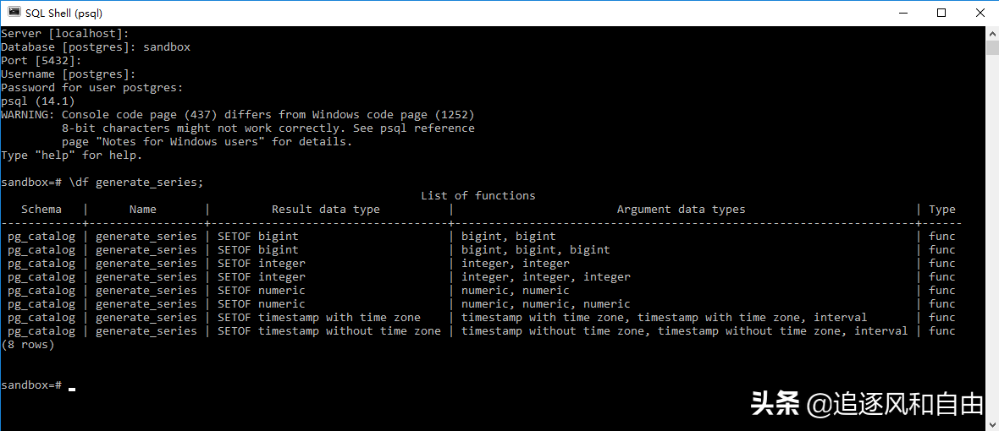Click the Argument data types header
999x431 pixels.
click(x=681, y=210)
